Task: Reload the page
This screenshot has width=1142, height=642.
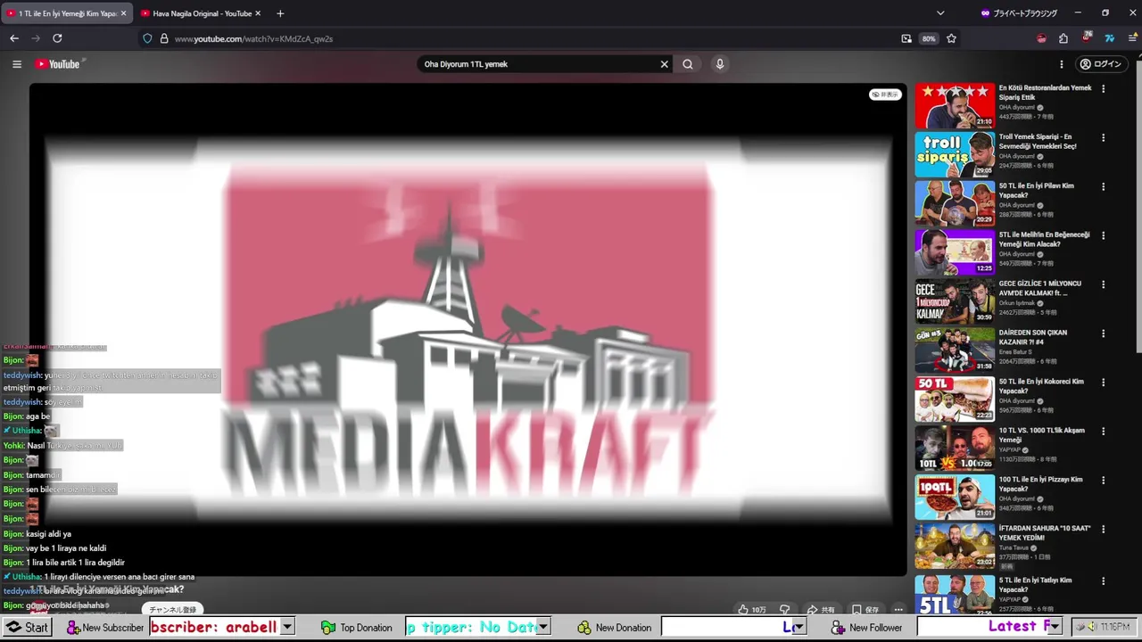Action: coord(57,38)
